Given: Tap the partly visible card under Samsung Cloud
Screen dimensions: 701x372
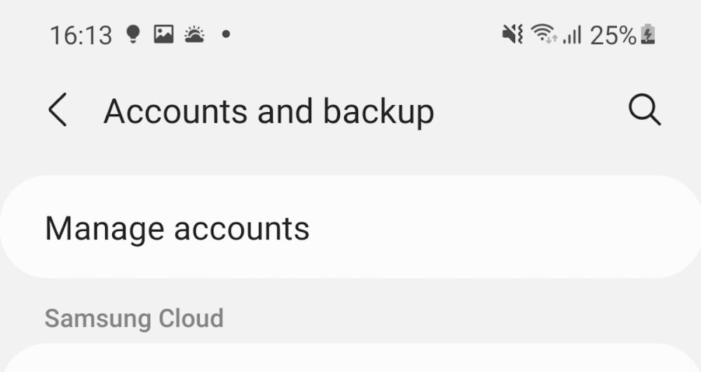Looking at the screenshot, I should tap(350, 360).
